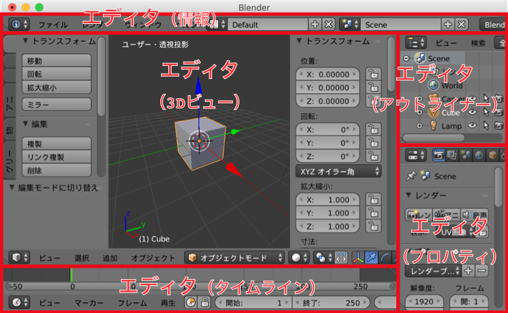
Task: Collapse トランスフォーム panel beside position fields
Action: (x=299, y=41)
